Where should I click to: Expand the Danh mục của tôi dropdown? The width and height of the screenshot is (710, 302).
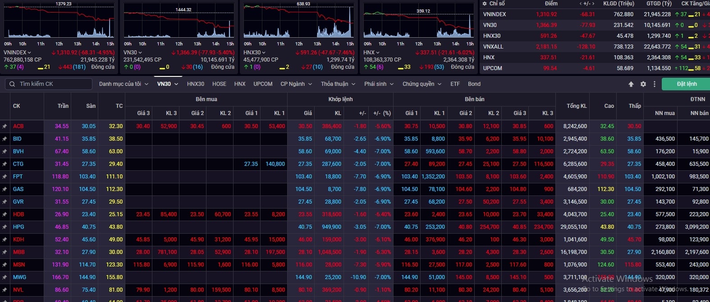124,84
